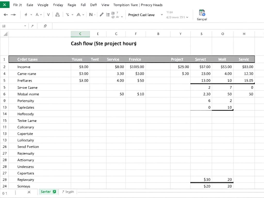
Task: Click the pen annotation icon in the toolbar
Action: click(x=101, y=15)
